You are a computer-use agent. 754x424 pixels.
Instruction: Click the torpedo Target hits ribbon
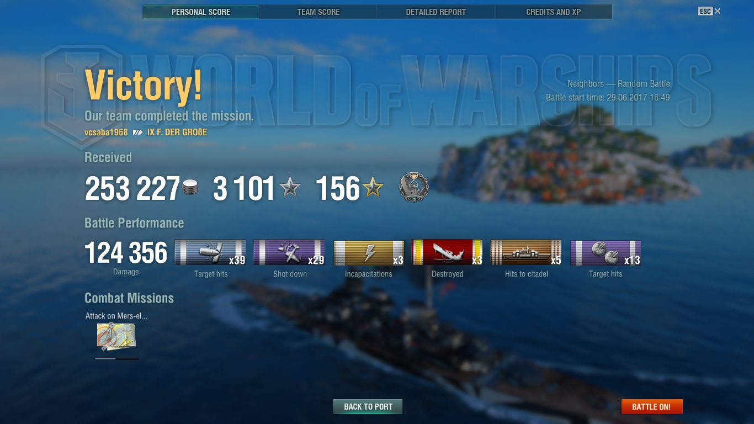(x=210, y=252)
